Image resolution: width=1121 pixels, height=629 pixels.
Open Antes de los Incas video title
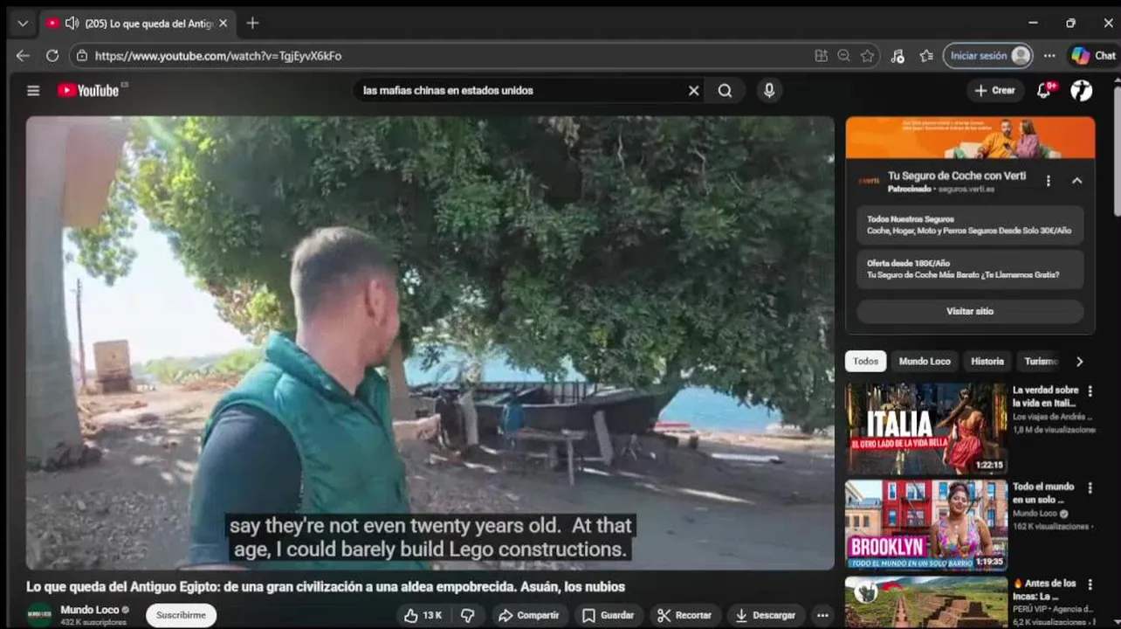[1045, 590]
